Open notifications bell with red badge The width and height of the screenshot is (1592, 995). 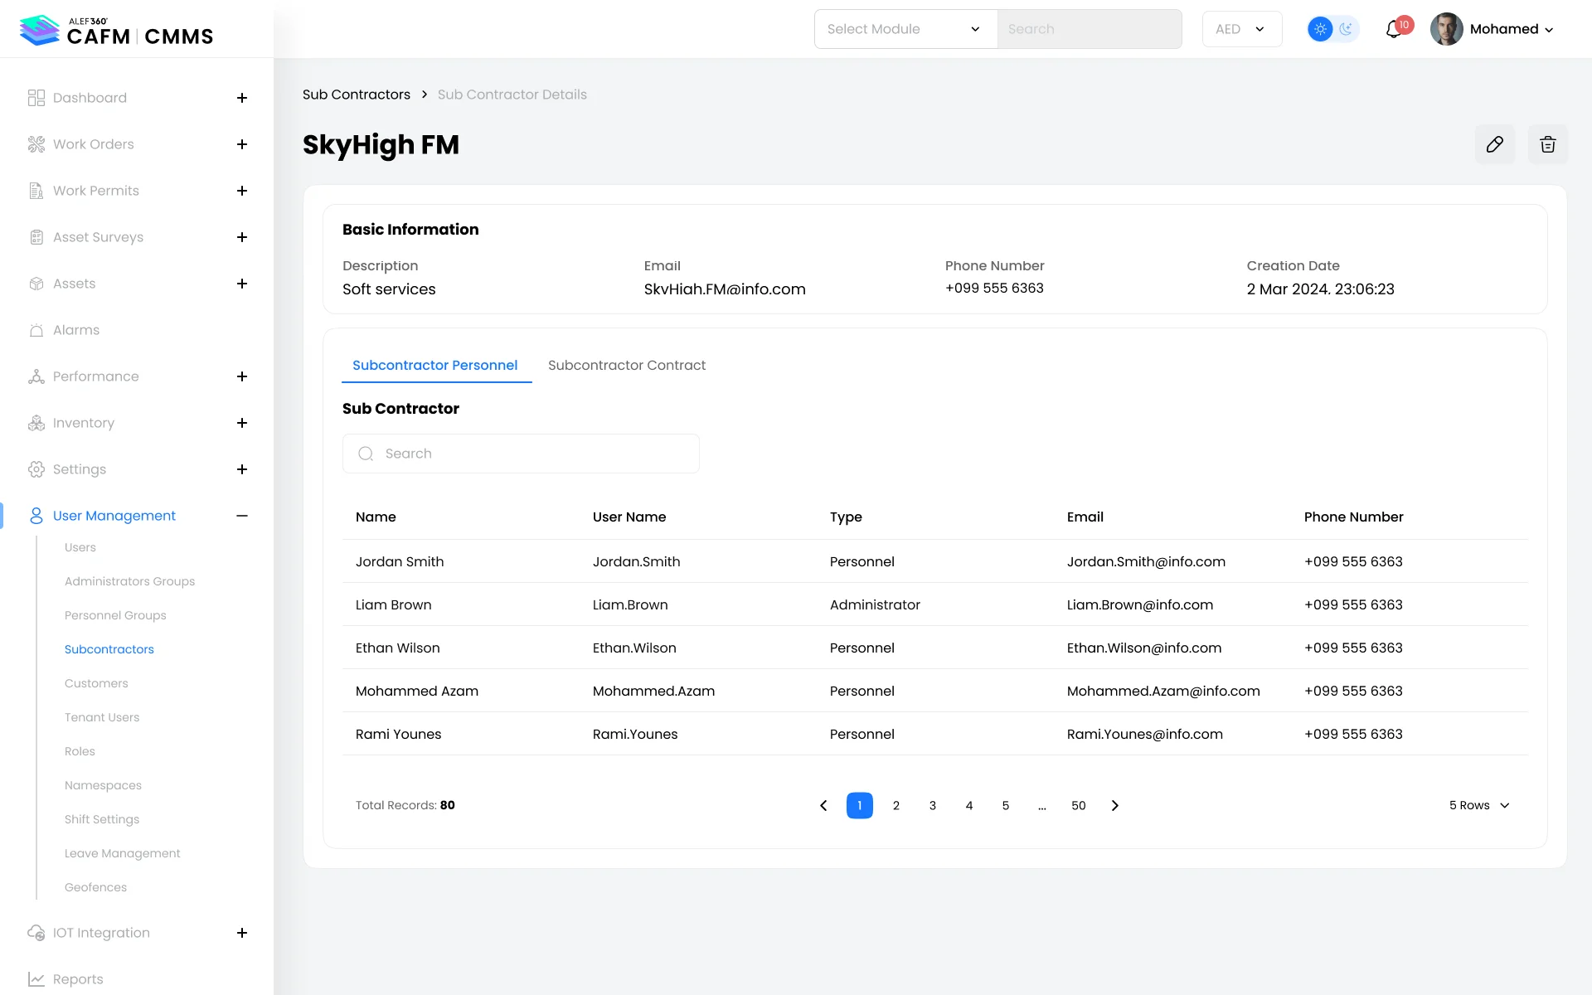click(x=1395, y=29)
